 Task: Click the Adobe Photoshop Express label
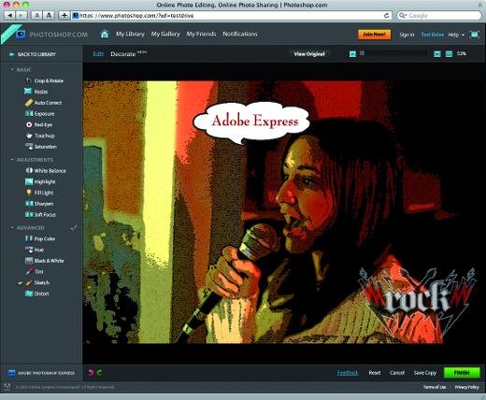coord(46,373)
